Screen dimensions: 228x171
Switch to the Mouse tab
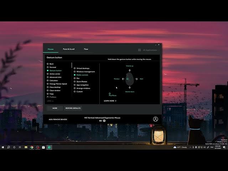click(51, 49)
